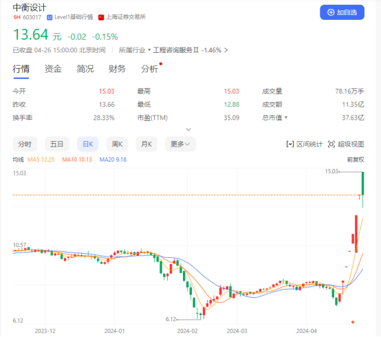
Task: Click the 78.16万手 volume value
Action: pyautogui.click(x=349, y=91)
